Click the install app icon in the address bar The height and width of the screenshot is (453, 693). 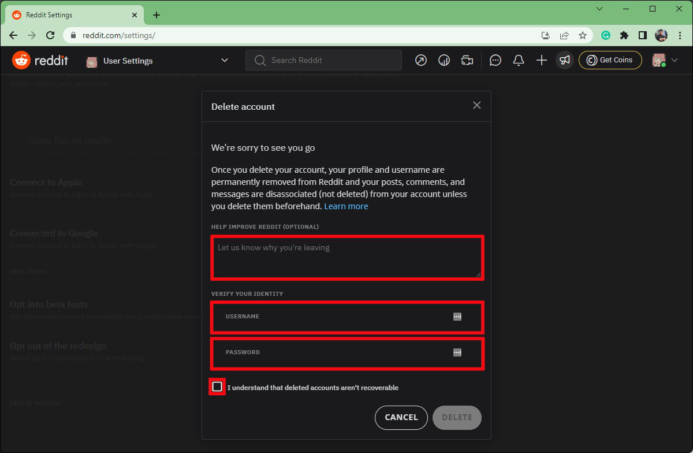tap(546, 35)
